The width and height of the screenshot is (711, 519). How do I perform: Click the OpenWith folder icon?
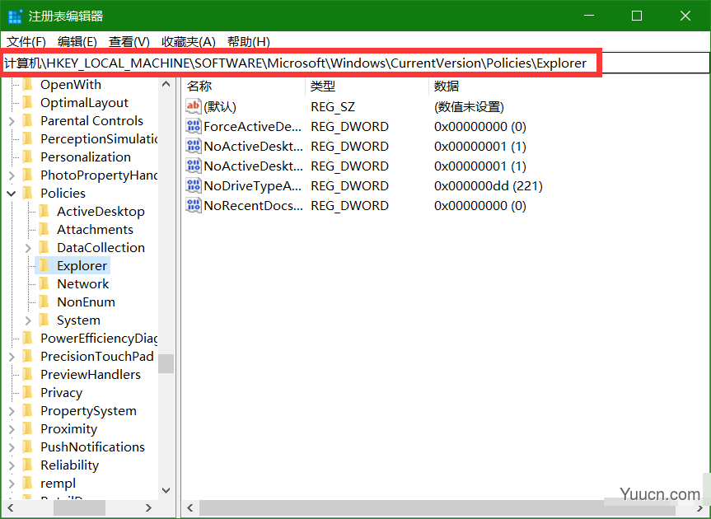pos(28,85)
